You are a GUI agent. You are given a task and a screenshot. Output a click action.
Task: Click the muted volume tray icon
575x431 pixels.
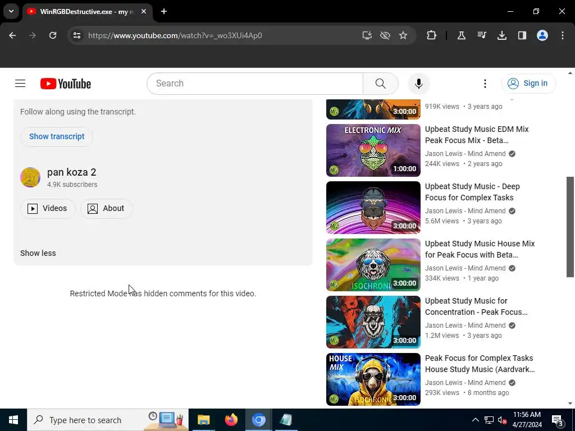coord(502,420)
